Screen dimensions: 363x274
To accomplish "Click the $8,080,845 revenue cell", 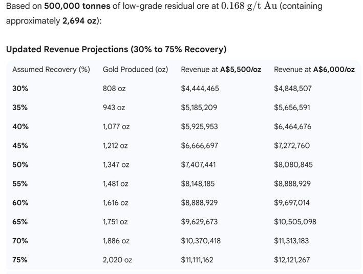I will [293, 165].
